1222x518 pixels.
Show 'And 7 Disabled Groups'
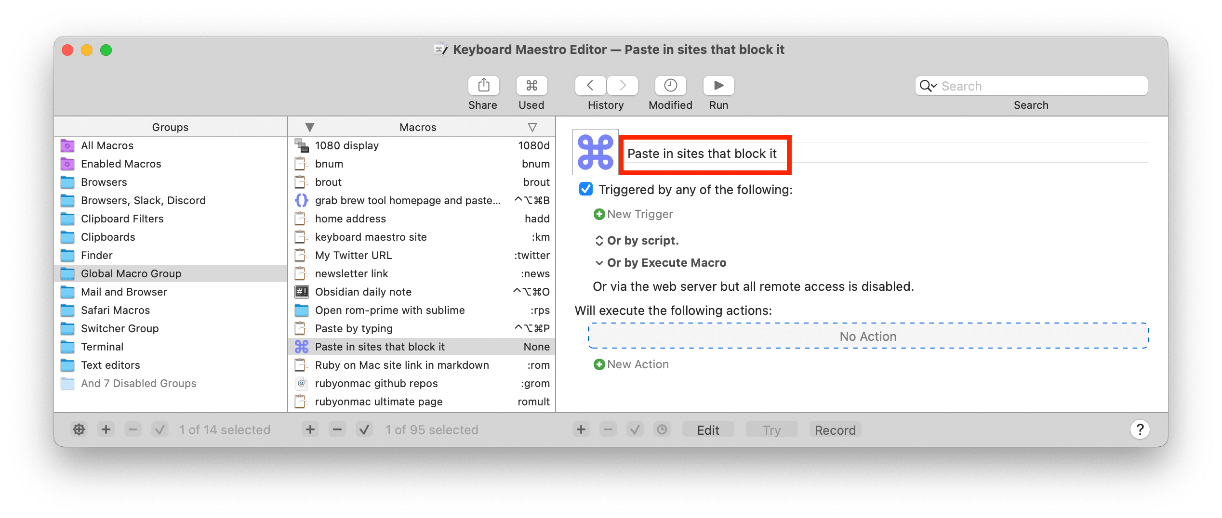click(171, 383)
